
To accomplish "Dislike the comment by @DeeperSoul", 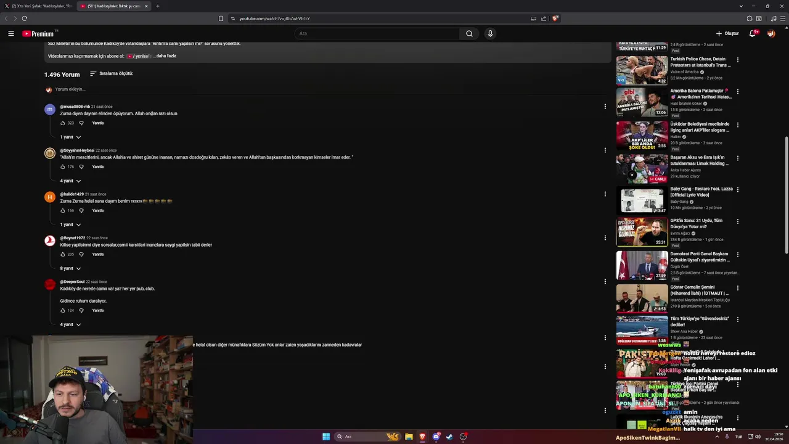I will (x=81, y=310).
